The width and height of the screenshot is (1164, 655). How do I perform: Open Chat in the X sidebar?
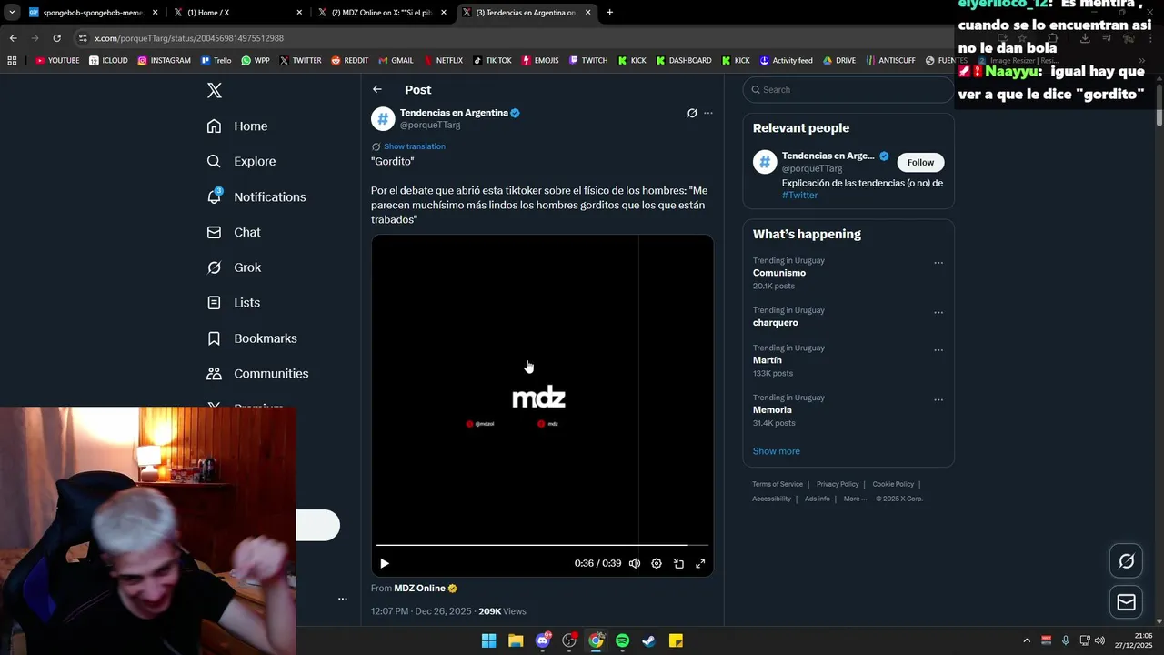coord(234,233)
